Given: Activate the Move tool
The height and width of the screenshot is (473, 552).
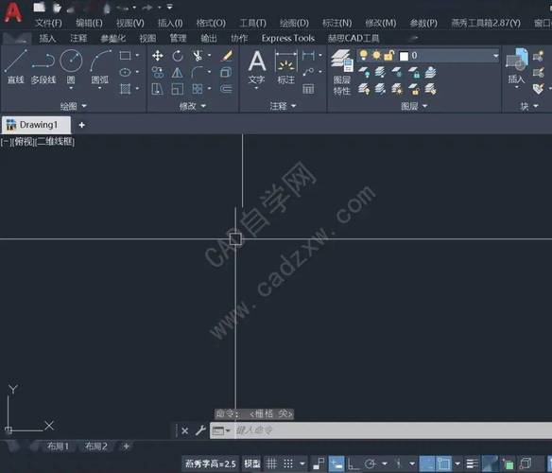Looking at the screenshot, I should pyautogui.click(x=157, y=56).
